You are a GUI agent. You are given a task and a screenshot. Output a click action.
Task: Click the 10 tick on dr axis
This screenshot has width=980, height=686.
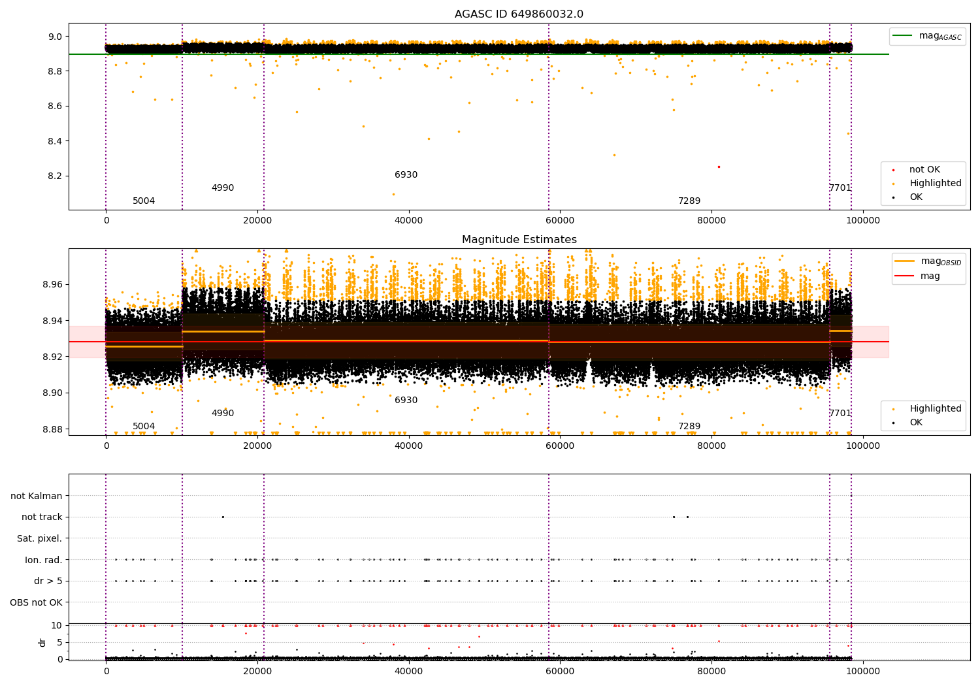(57, 626)
